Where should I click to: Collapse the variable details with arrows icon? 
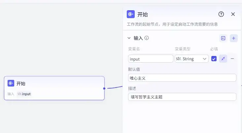tap(223, 59)
